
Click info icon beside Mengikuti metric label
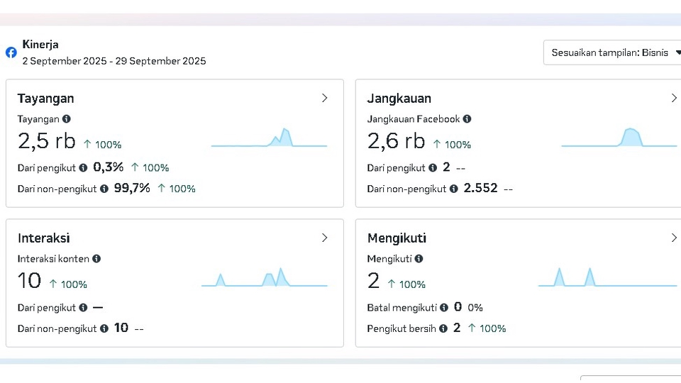[419, 259]
